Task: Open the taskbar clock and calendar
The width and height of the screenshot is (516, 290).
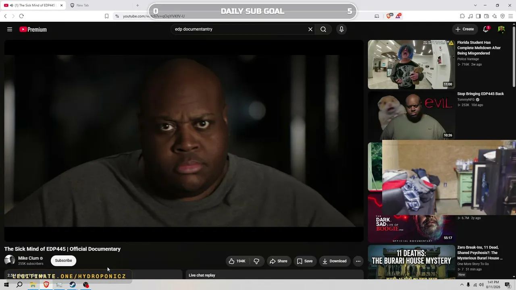Action: point(493,285)
